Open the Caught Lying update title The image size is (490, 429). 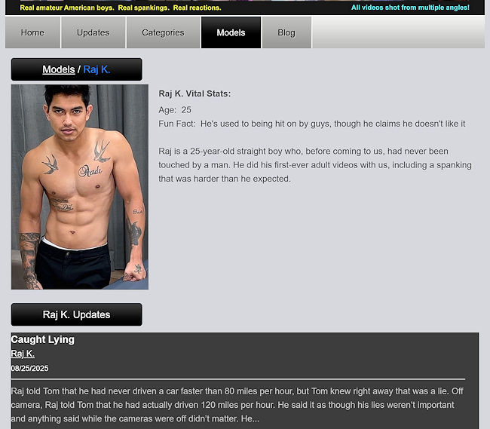pyautogui.click(x=42, y=339)
